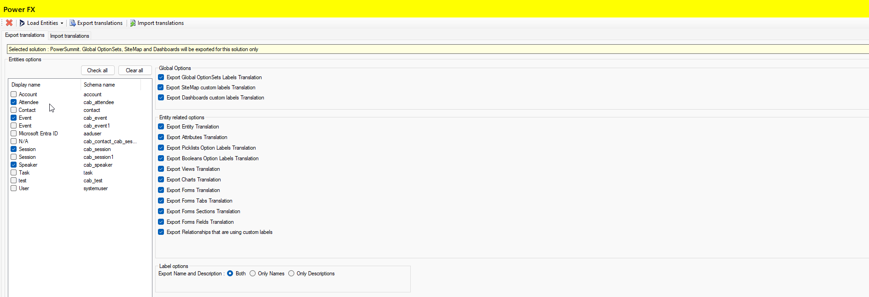Select the Only Names radio option
The image size is (869, 297).
253,274
